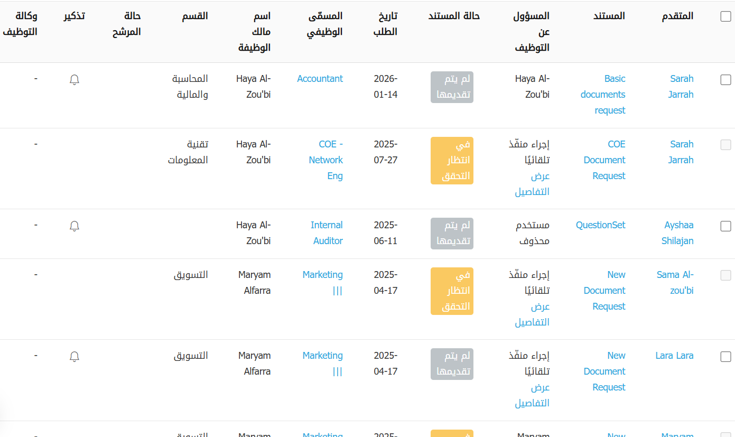Tick the checkbox for Lara Lara's row

(725, 357)
